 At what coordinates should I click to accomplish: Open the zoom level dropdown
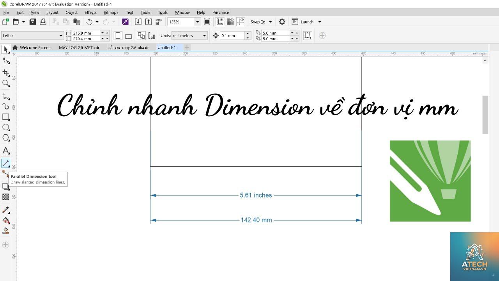pos(197,22)
